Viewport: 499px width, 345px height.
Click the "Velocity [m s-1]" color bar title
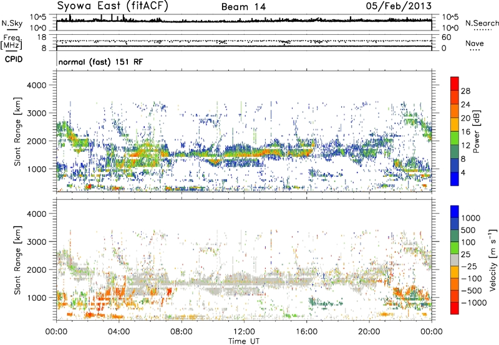click(493, 260)
